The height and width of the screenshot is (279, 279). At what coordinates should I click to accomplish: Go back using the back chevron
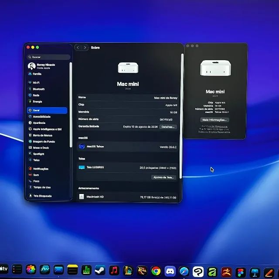[78, 48]
